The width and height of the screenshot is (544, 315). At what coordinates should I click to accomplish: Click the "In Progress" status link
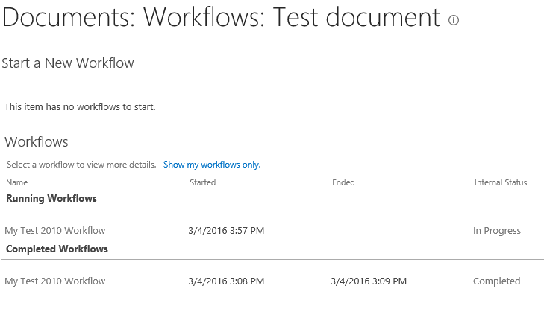coord(496,231)
